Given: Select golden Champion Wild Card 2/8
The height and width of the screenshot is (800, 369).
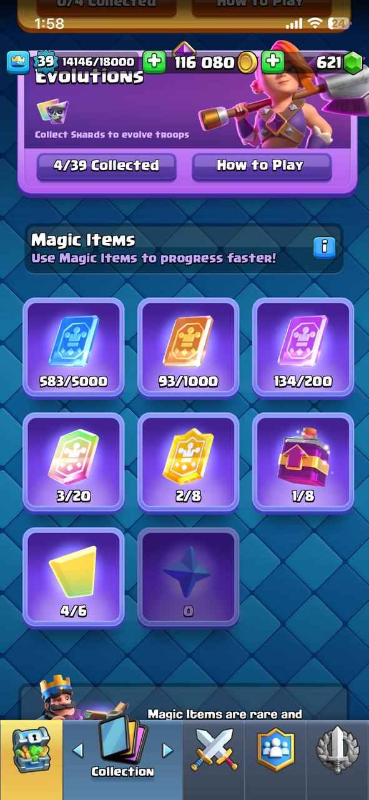Looking at the screenshot, I should [x=189, y=462].
